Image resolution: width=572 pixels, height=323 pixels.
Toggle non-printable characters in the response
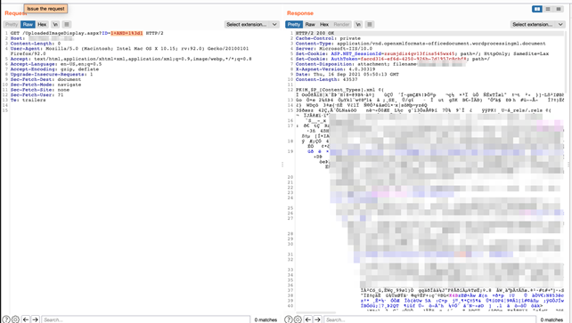(358, 24)
